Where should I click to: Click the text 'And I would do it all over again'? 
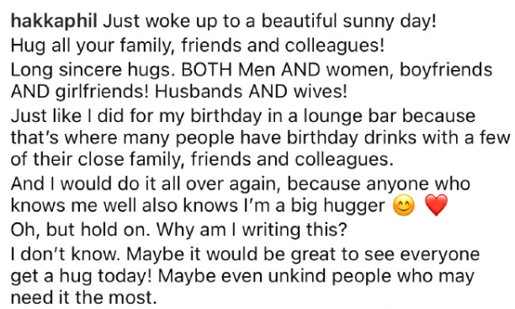coord(146,184)
